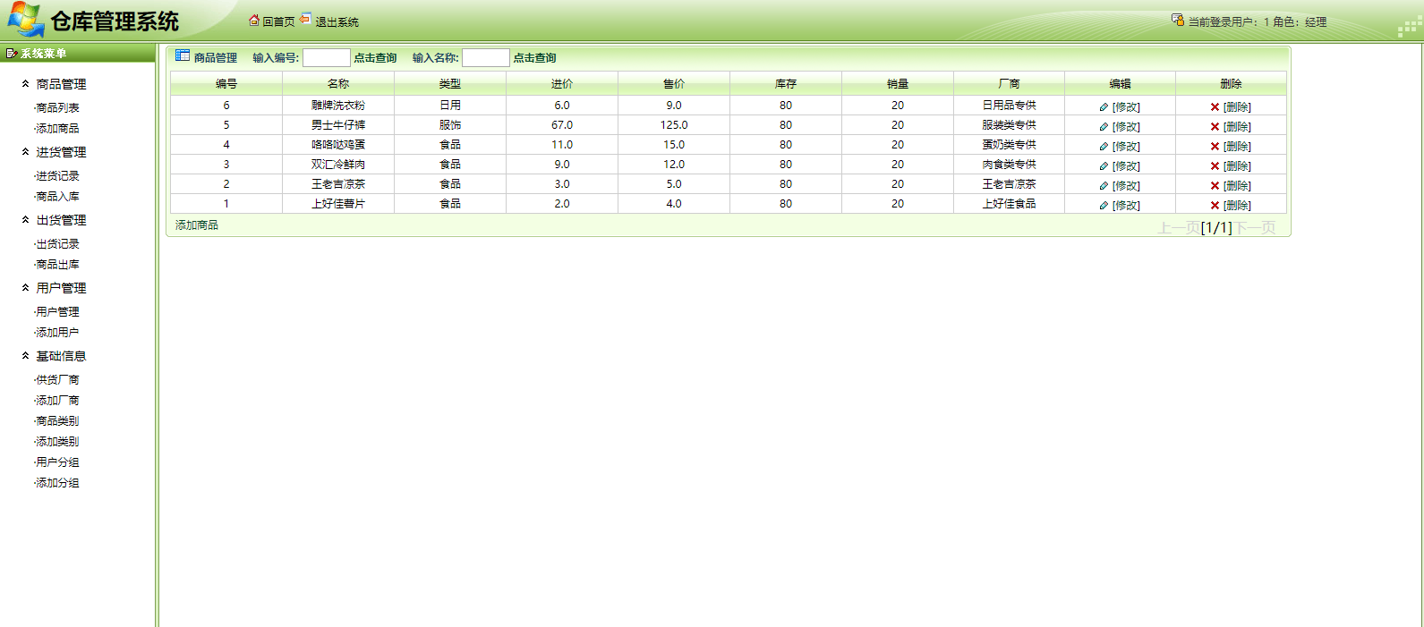Click 点击查询 next to 输入编号 field
Image resolution: width=1424 pixels, height=627 pixels.
[x=375, y=57]
